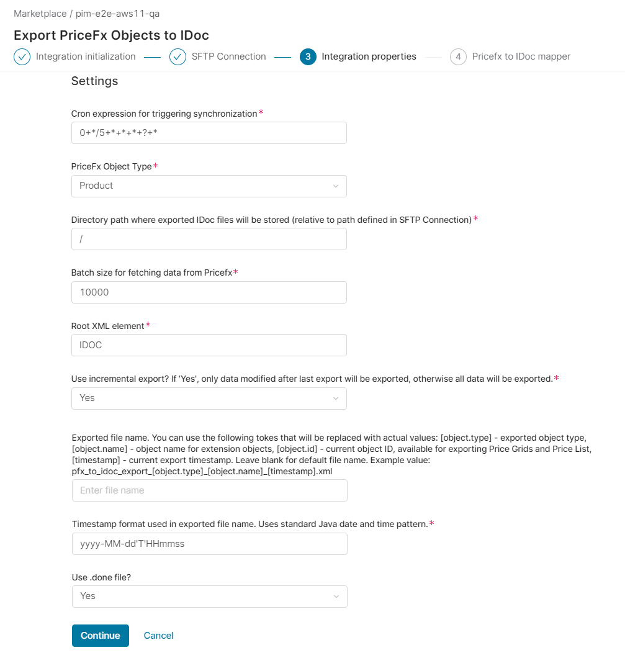
Task: Click the incremental export chevron arrow
Action: pyautogui.click(x=336, y=399)
